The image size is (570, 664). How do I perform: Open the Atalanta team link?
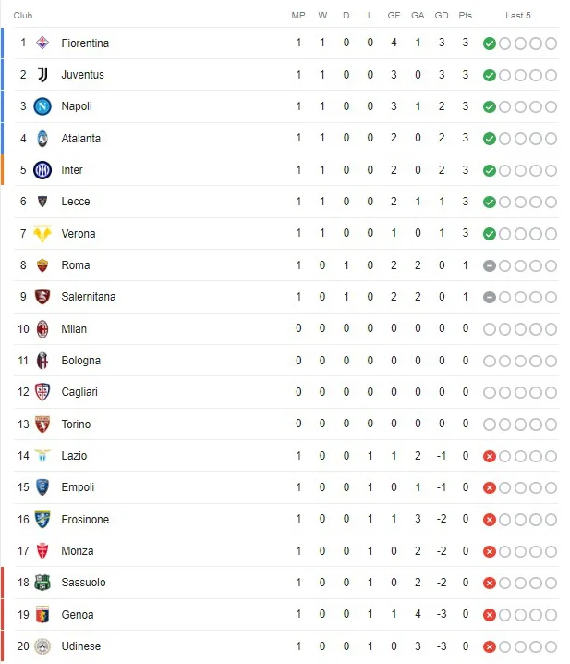click(x=80, y=139)
